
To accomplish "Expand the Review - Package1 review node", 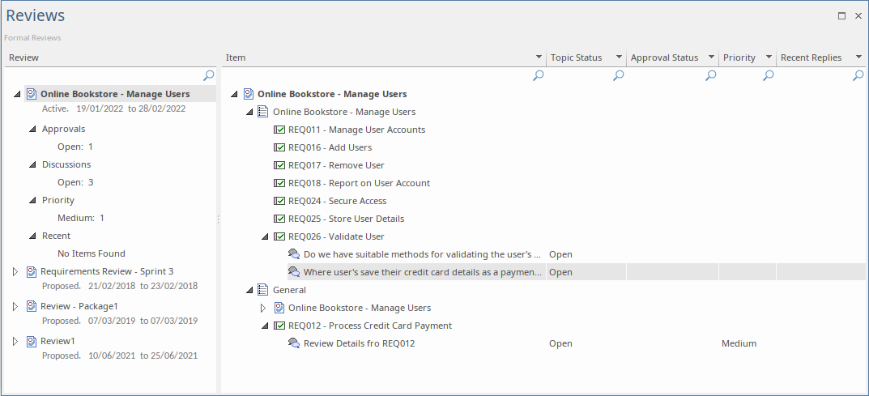I will tap(15, 307).
